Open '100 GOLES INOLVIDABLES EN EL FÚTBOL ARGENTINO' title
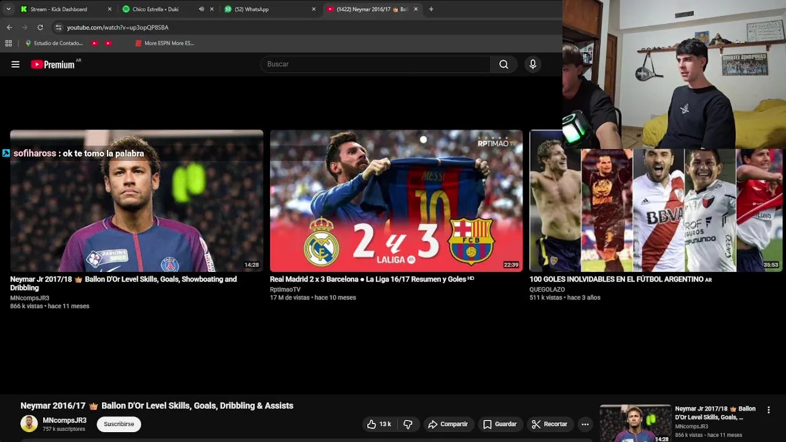This screenshot has height=442, width=786. (620, 279)
